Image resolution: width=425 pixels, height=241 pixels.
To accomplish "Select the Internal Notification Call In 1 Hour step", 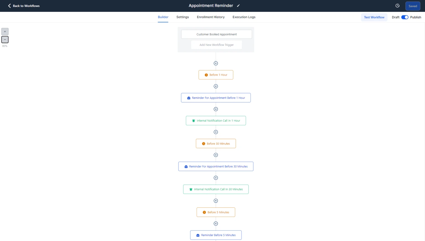I will [216, 120].
